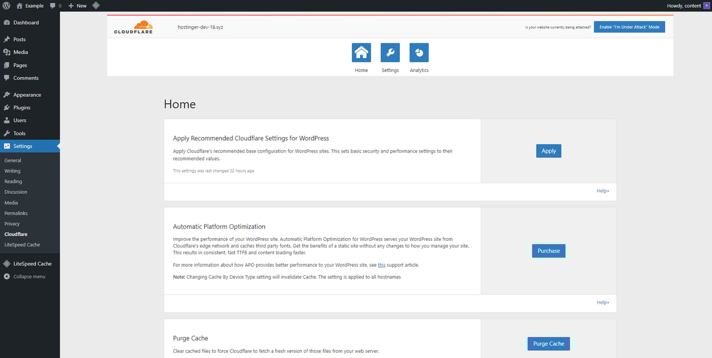The height and width of the screenshot is (358, 712).
Task: Click the Cloudflare logo
Action: [x=133, y=26]
